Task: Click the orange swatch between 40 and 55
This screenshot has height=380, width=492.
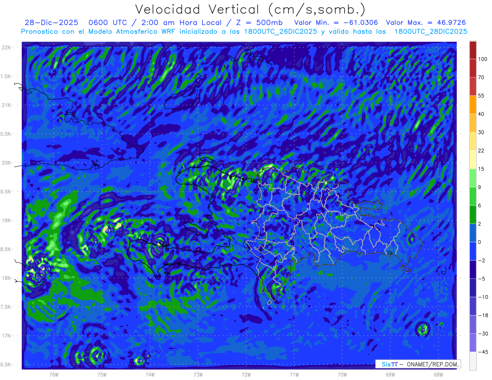Action: [x=473, y=105]
